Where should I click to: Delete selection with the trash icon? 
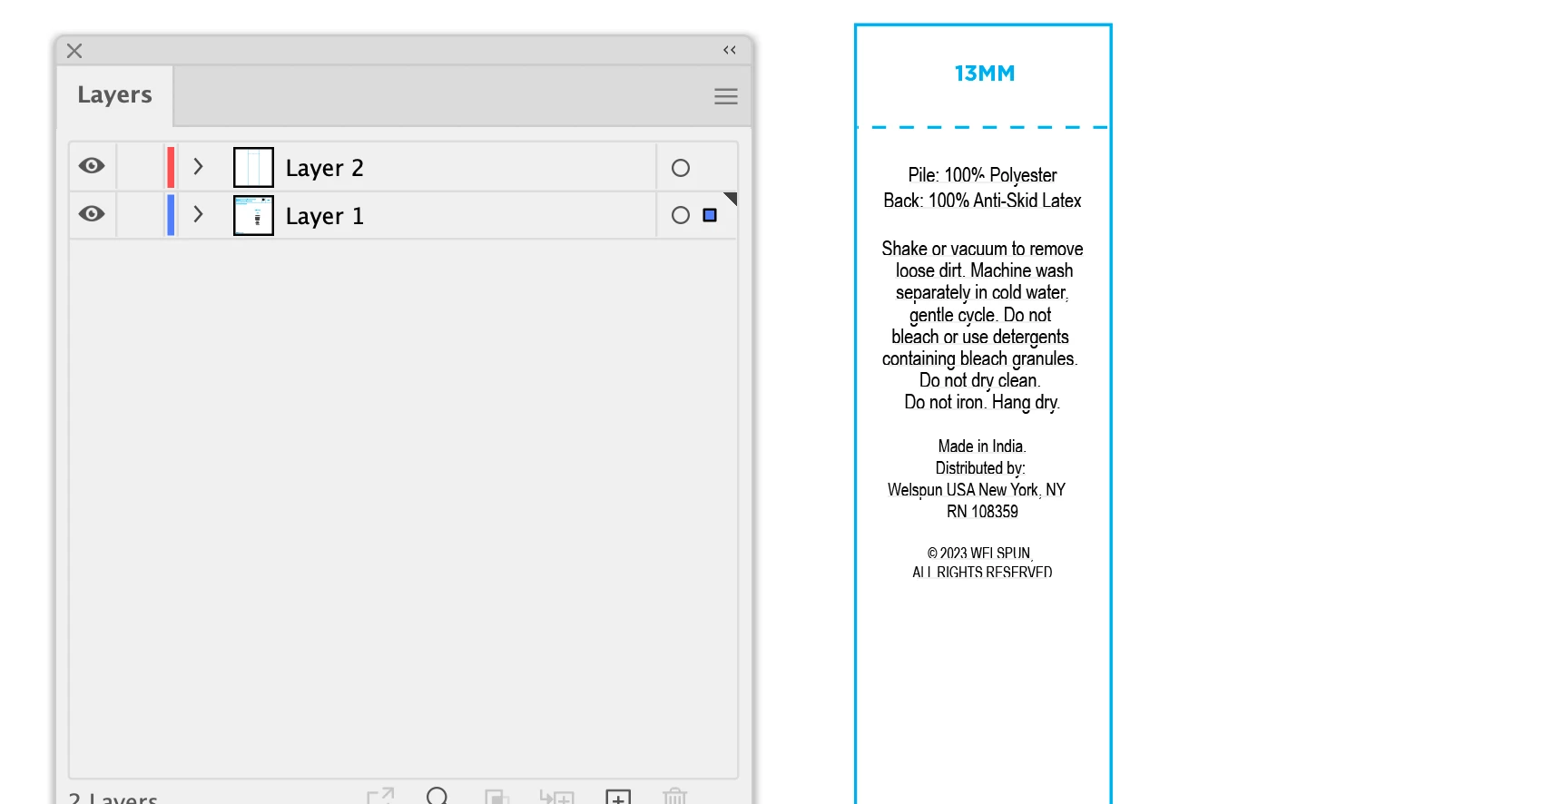(x=675, y=796)
